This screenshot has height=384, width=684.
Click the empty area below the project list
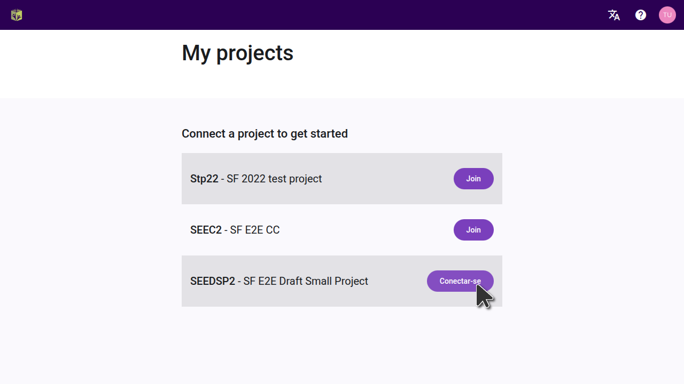[x=342, y=347]
